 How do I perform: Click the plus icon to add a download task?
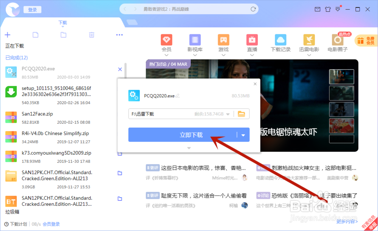pyautogui.click(x=8, y=35)
